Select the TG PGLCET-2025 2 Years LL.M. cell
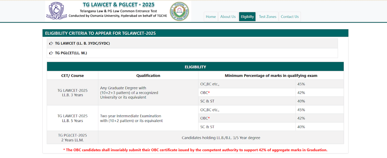This screenshot has height=158, width=387. 73,137
